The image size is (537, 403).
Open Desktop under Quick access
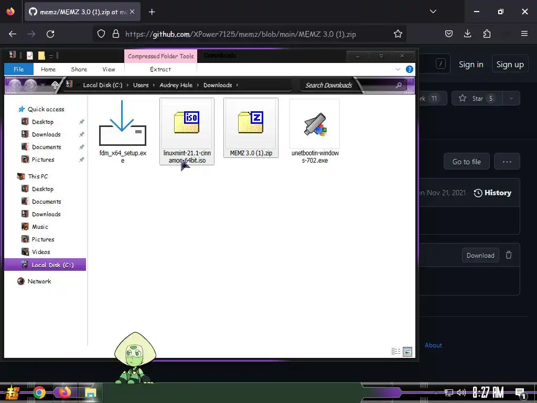pos(43,122)
